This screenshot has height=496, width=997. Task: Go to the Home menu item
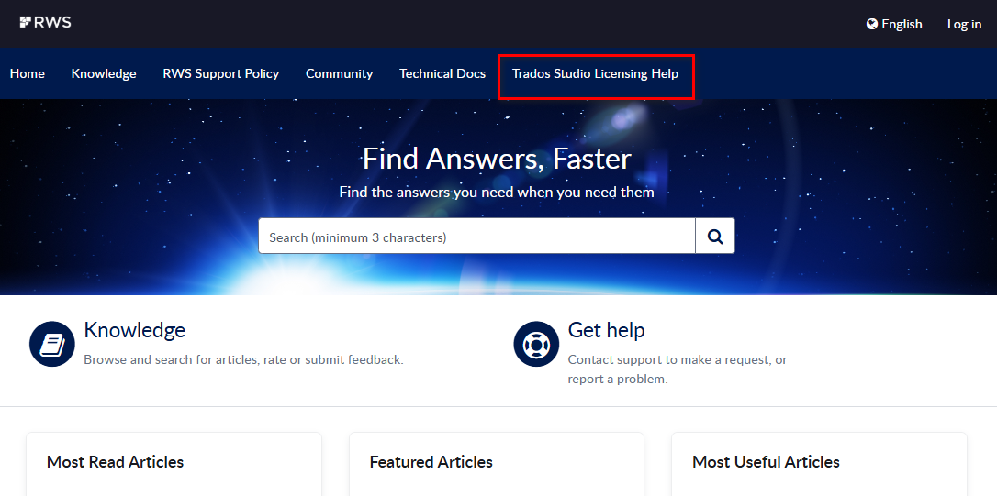click(x=28, y=73)
